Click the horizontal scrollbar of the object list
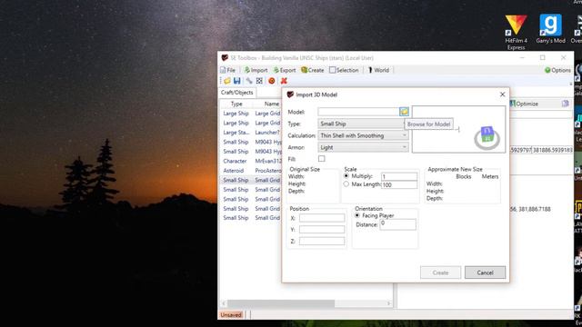The width and height of the screenshot is (582, 327). (281, 303)
